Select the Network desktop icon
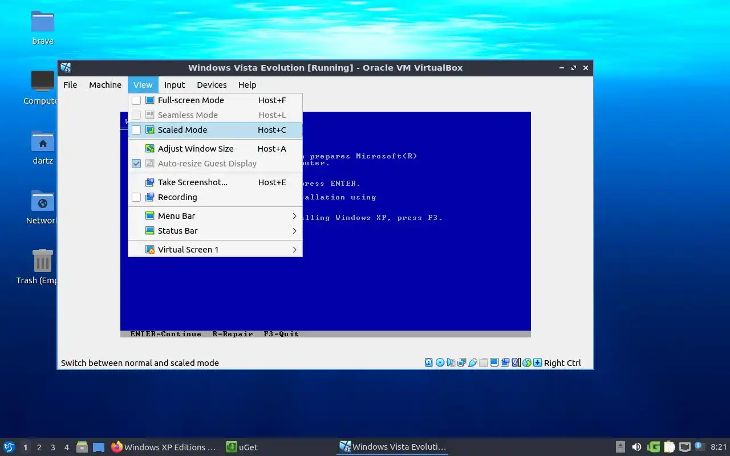The height and width of the screenshot is (456, 730). tap(43, 206)
